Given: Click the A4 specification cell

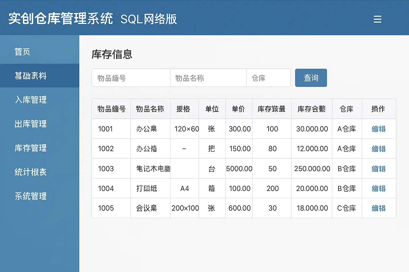Looking at the screenshot, I should (185, 188).
